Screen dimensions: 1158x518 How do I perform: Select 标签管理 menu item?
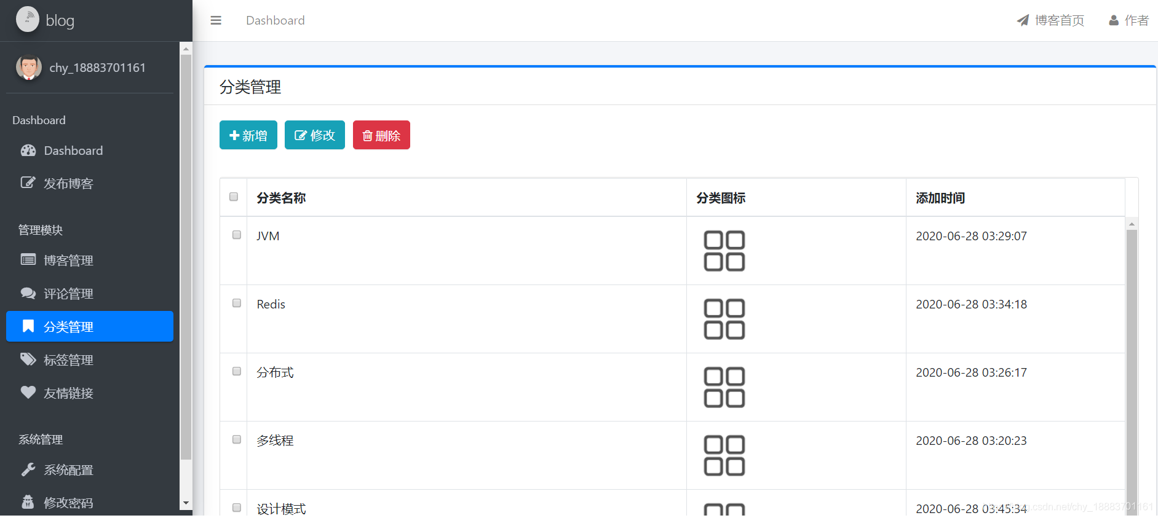coord(90,359)
